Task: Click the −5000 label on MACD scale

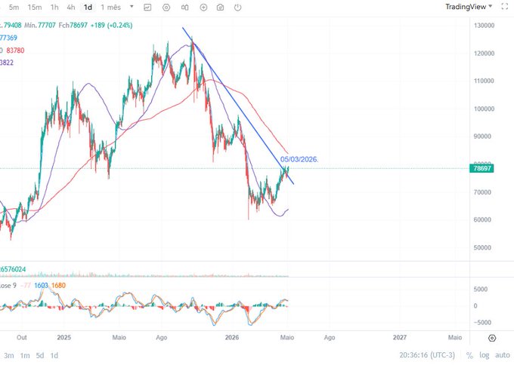Action: coord(482,323)
